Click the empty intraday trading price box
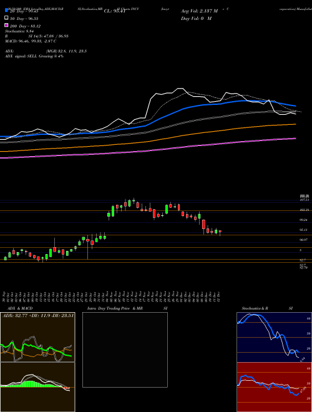The width and height of the screenshot is (312, 412). click(125, 350)
